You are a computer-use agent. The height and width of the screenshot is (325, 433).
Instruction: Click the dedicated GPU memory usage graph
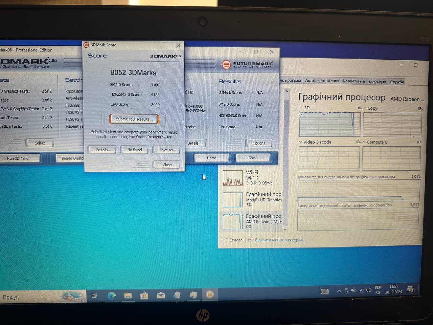tap(359, 191)
